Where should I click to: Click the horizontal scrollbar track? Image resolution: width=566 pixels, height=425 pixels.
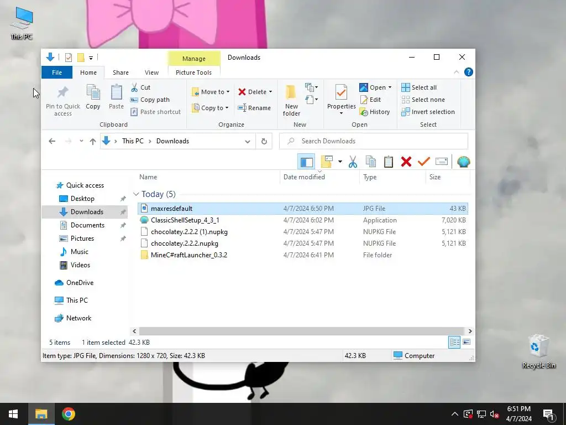tap(302, 331)
